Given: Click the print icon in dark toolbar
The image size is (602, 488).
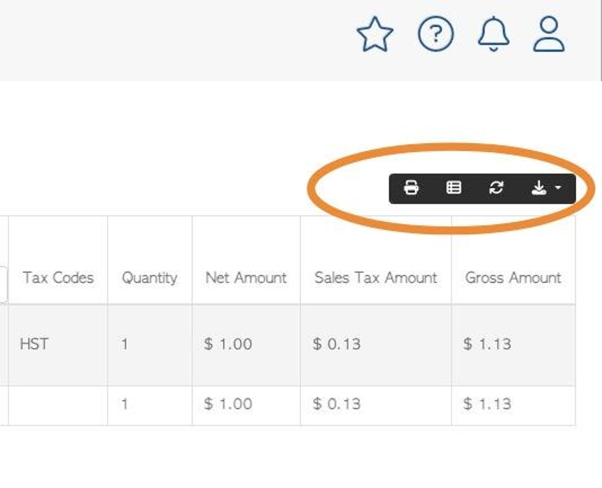Looking at the screenshot, I should pos(411,188).
